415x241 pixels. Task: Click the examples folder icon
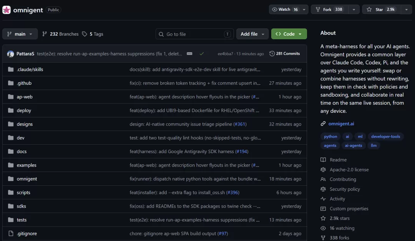[11, 165]
